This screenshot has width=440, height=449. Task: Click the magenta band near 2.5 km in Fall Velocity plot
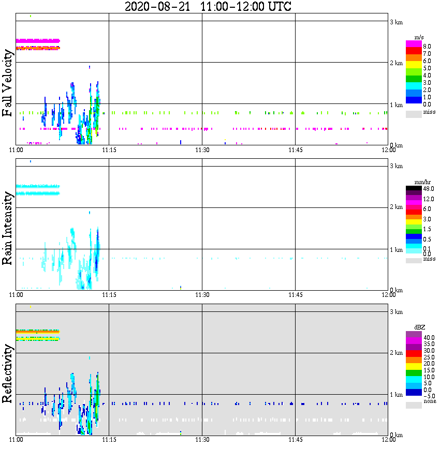38,41
